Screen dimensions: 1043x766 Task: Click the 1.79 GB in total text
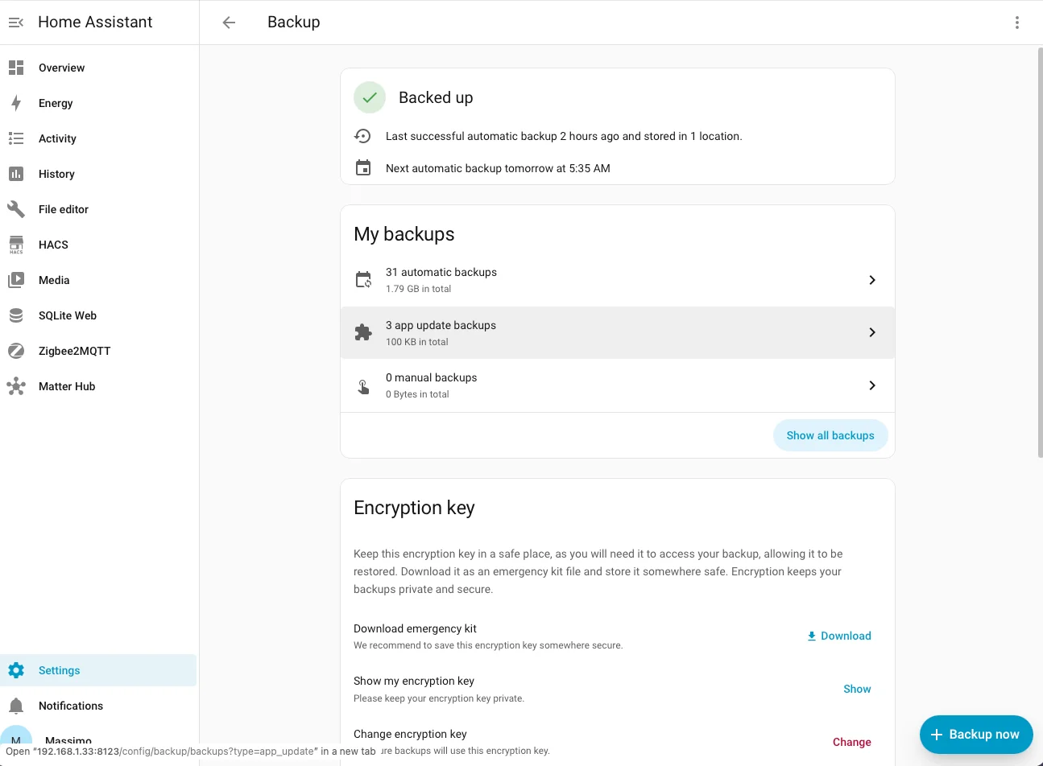pyautogui.click(x=418, y=289)
